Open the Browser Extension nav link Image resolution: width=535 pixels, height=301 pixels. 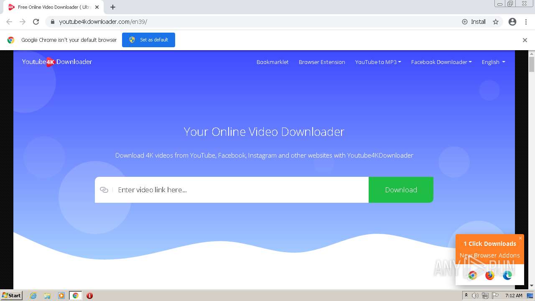pyautogui.click(x=322, y=62)
